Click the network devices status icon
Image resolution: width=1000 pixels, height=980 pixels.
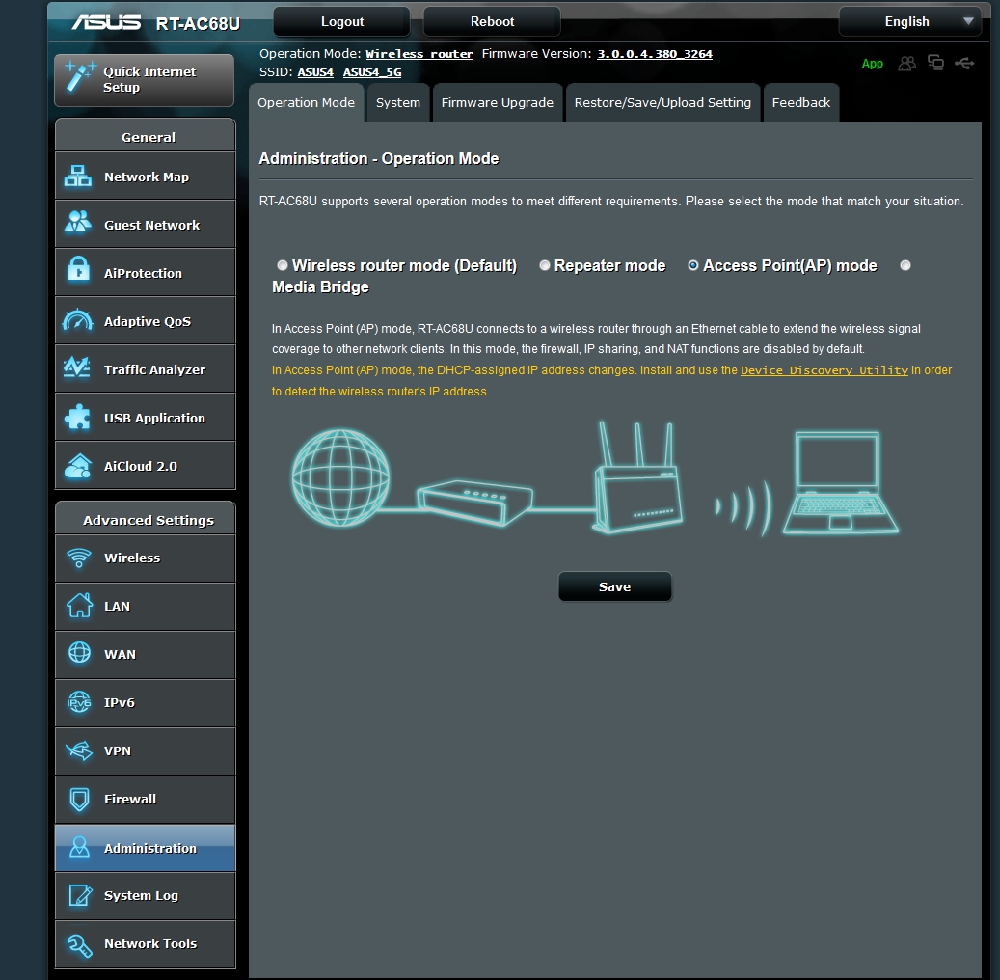[x=935, y=62]
